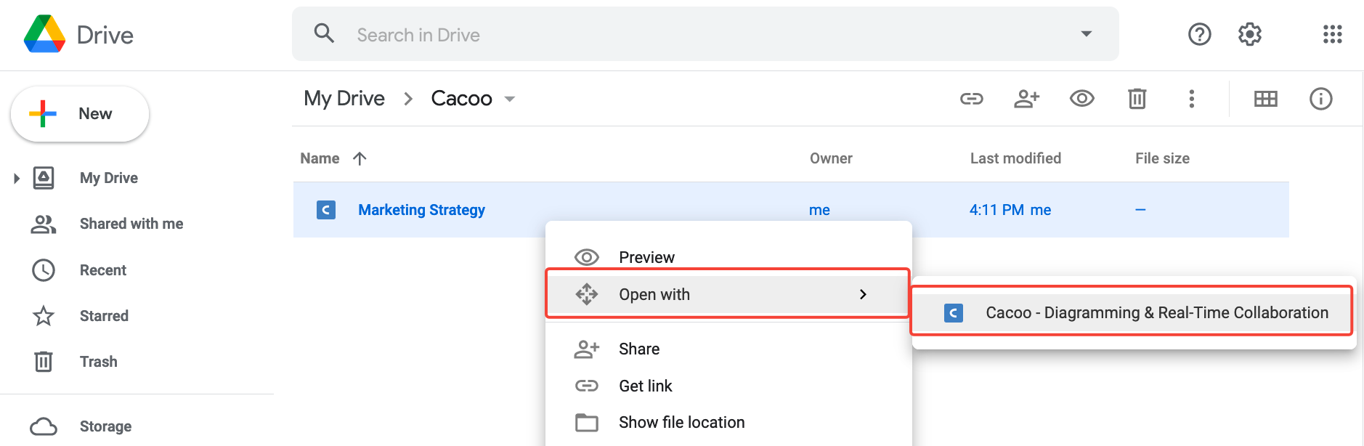1364x446 pixels.
Task: Open Storage in the sidebar
Action: pos(106,426)
